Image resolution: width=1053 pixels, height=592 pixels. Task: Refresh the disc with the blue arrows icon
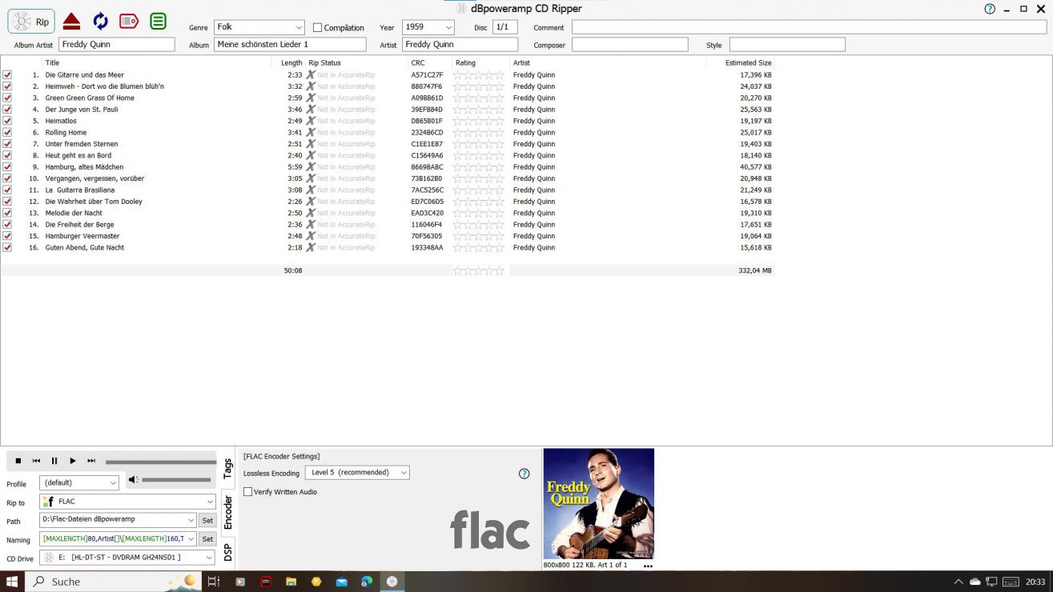point(100,22)
